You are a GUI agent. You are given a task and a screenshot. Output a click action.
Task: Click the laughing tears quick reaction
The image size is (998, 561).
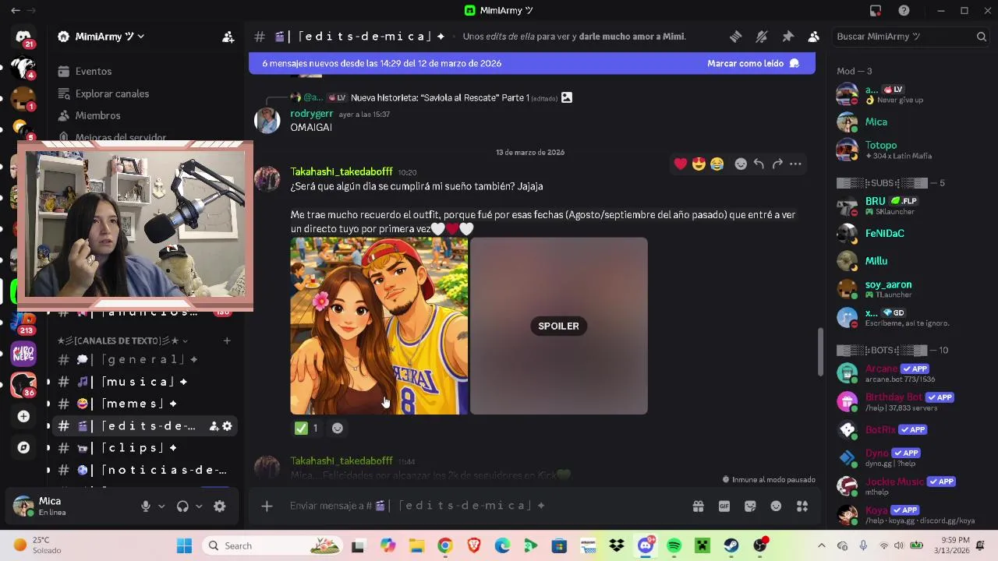tap(717, 164)
